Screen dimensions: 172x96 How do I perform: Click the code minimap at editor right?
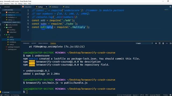point(166,10)
